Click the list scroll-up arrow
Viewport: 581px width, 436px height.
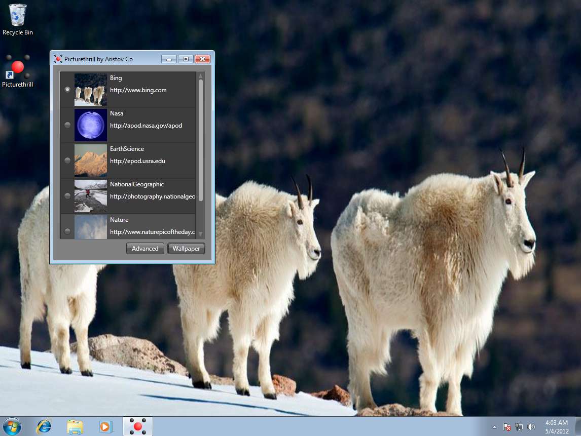click(x=201, y=76)
